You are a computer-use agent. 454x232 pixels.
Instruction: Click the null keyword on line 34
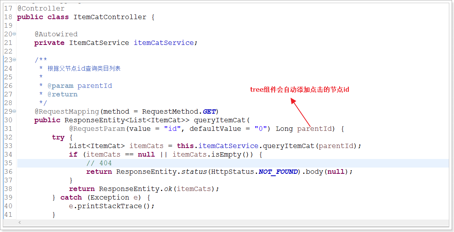[x=146, y=154]
